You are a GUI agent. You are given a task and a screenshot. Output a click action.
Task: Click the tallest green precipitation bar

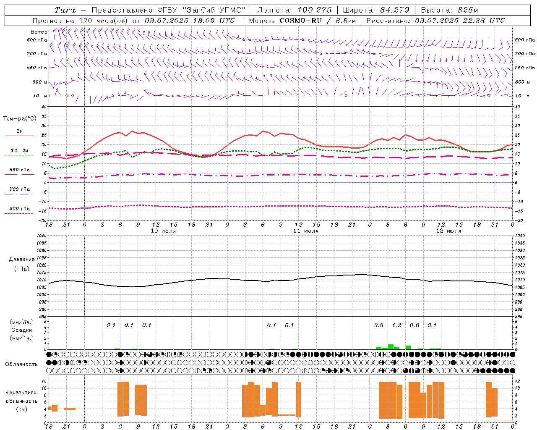tap(391, 347)
